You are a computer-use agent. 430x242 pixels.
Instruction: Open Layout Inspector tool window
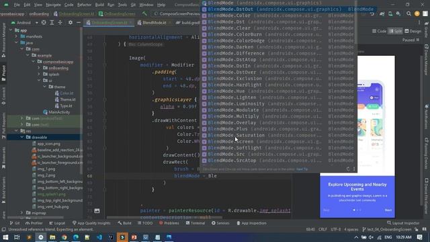[x=404, y=223]
